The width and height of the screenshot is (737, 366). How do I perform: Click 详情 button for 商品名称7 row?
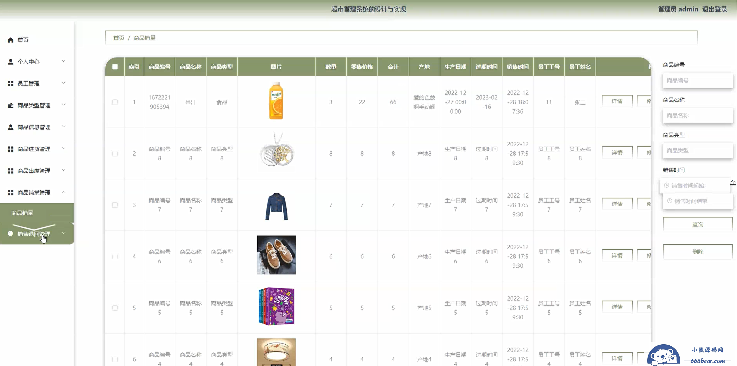coord(617,204)
